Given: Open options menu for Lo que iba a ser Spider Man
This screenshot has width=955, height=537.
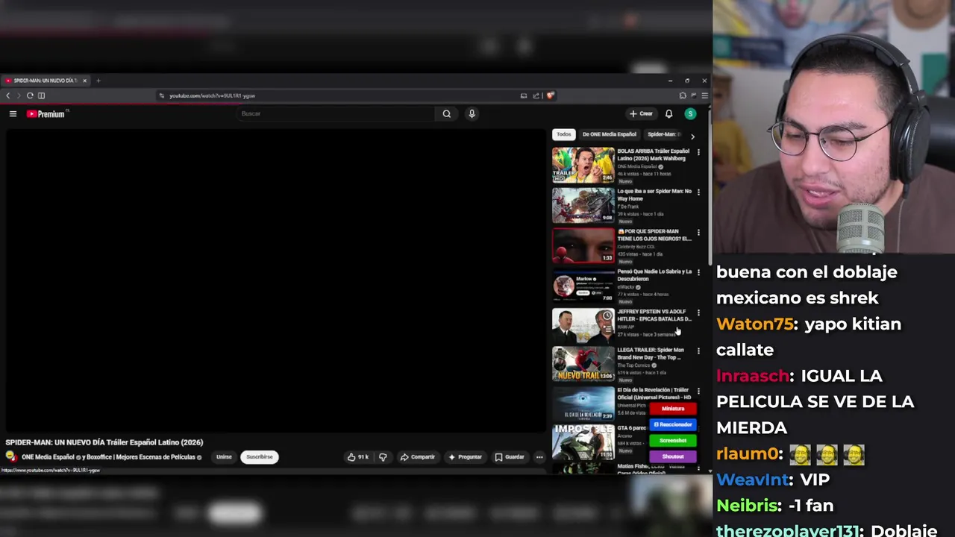Looking at the screenshot, I should 698,192.
